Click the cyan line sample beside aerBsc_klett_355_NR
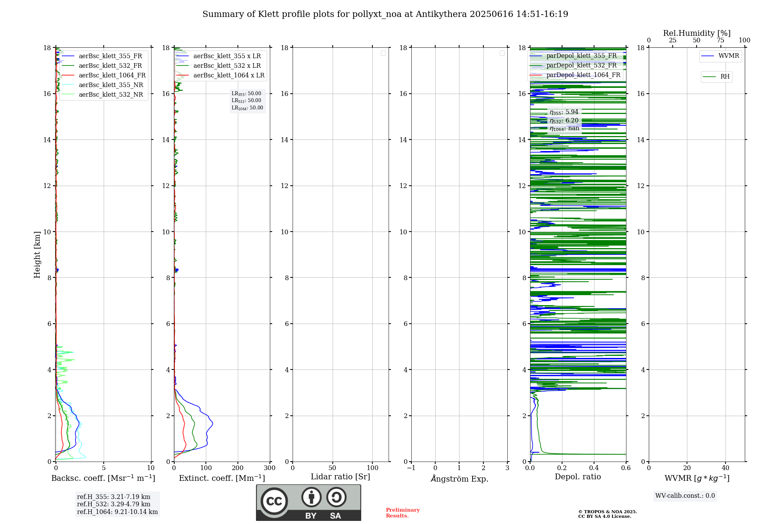The height and width of the screenshot is (524, 771). [x=68, y=85]
